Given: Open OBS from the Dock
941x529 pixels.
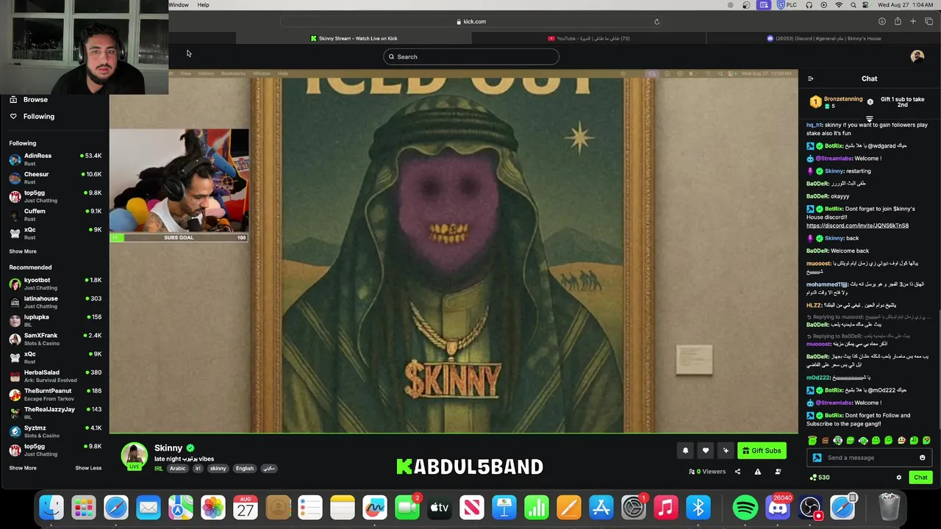Looking at the screenshot, I should (810, 507).
